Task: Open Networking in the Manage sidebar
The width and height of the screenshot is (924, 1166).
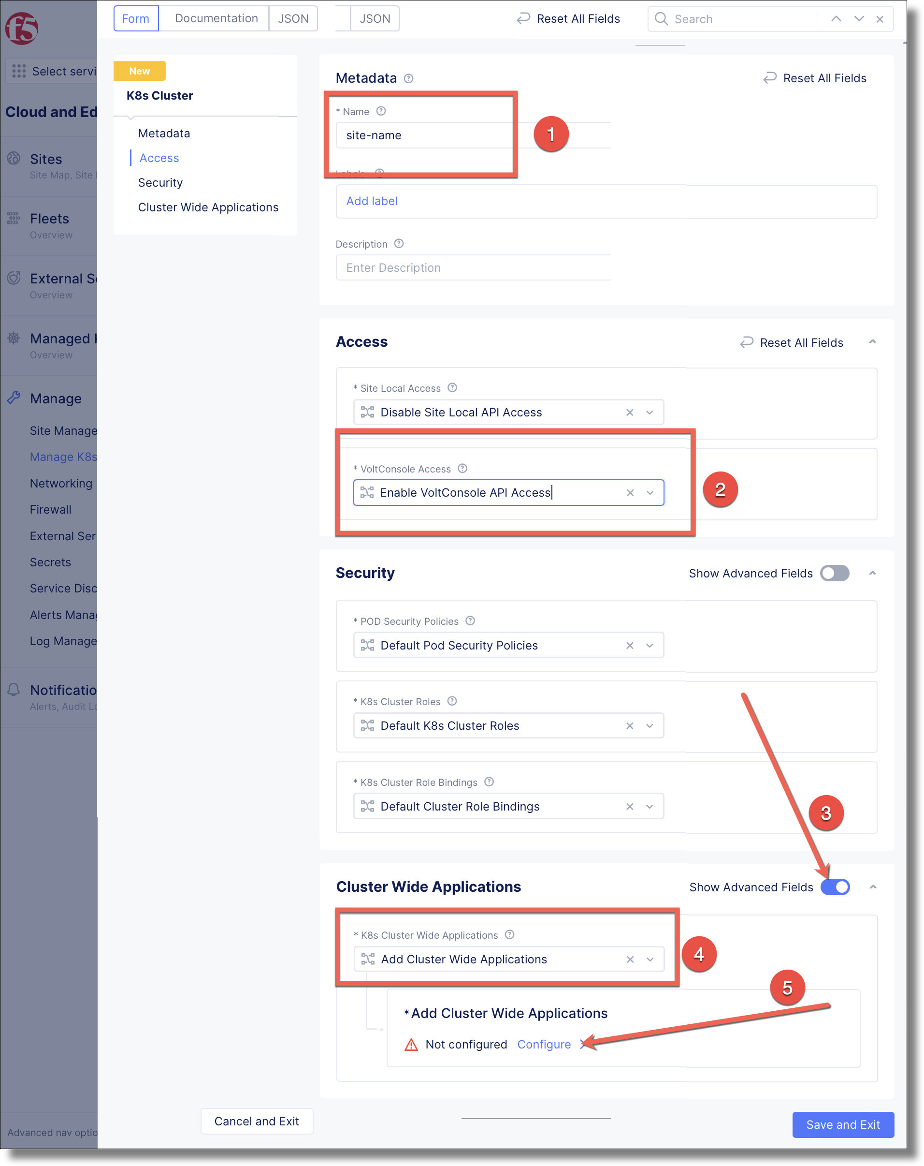Action: pos(61,484)
